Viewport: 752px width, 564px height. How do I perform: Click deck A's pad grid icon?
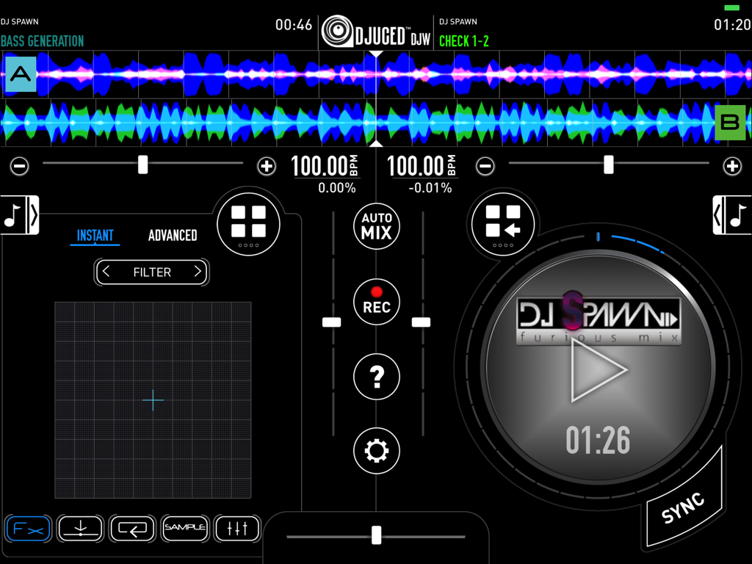click(x=247, y=225)
